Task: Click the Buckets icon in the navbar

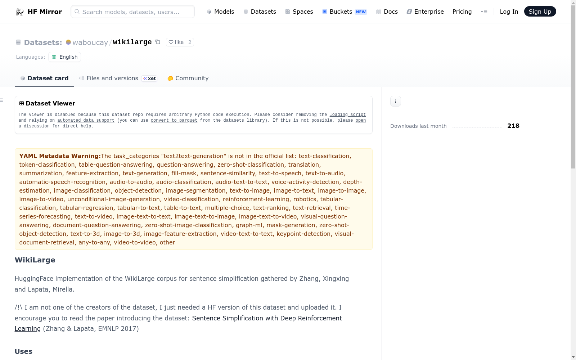Action: (325, 12)
